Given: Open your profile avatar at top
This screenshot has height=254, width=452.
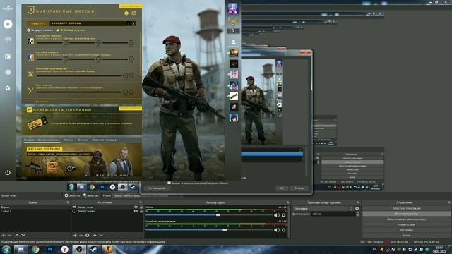Looking at the screenshot, I should tap(233, 8).
